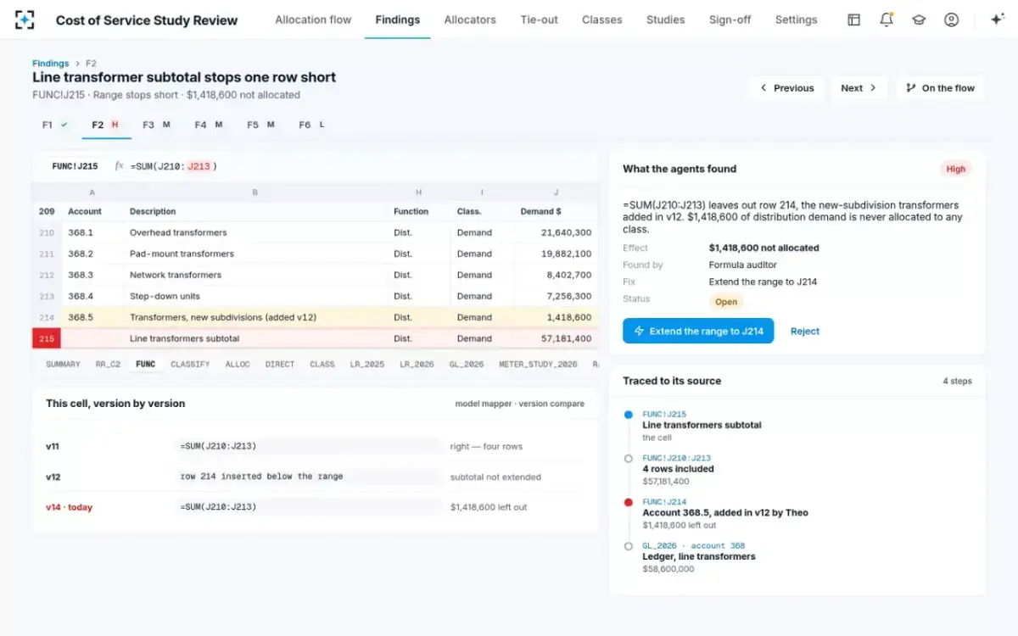Select the v12 version row

coord(315,477)
